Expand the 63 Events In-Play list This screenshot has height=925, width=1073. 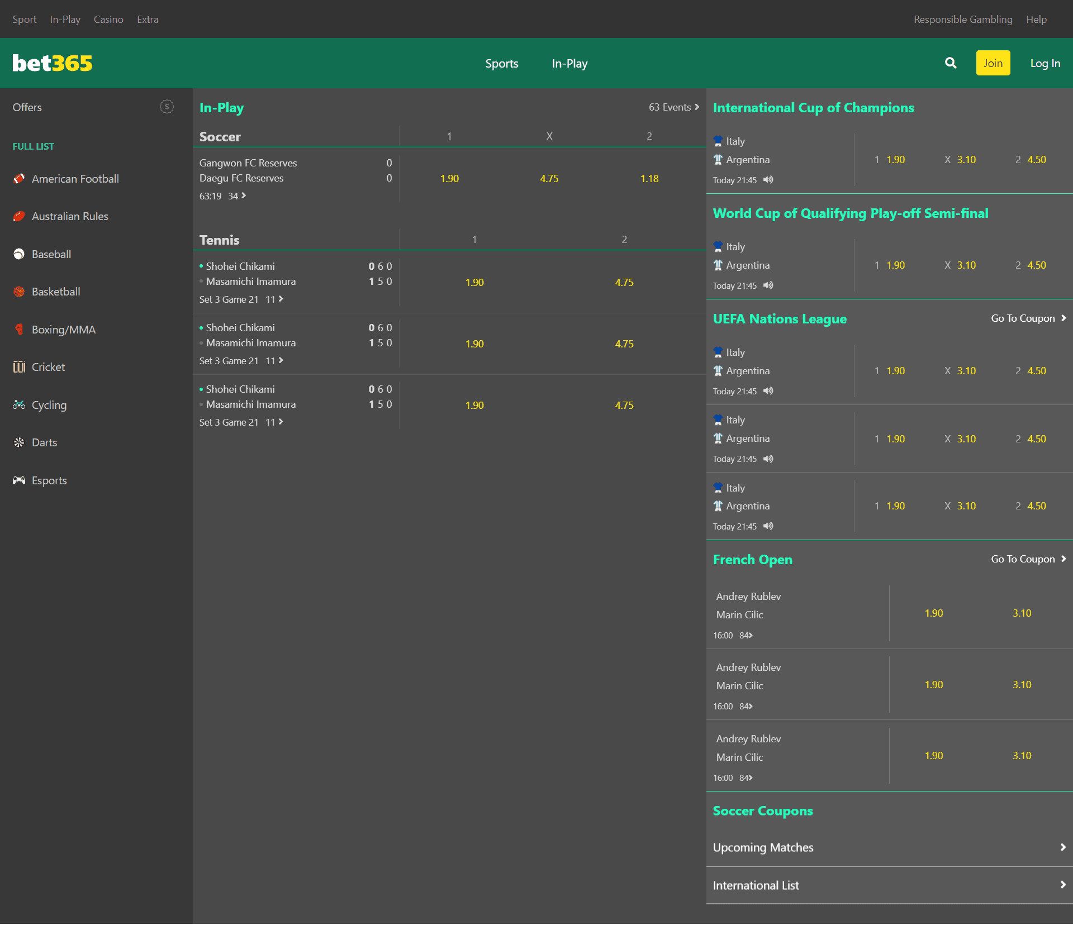coord(674,107)
